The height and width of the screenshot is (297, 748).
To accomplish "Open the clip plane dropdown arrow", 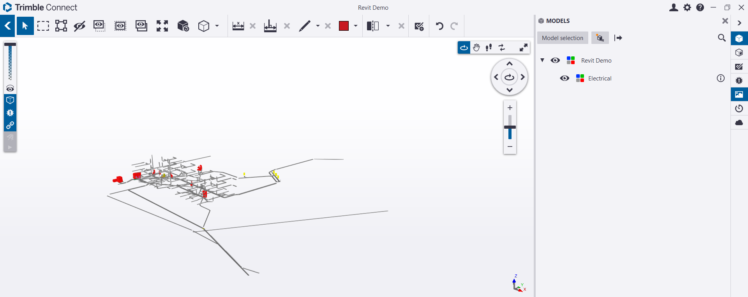I will click(388, 26).
